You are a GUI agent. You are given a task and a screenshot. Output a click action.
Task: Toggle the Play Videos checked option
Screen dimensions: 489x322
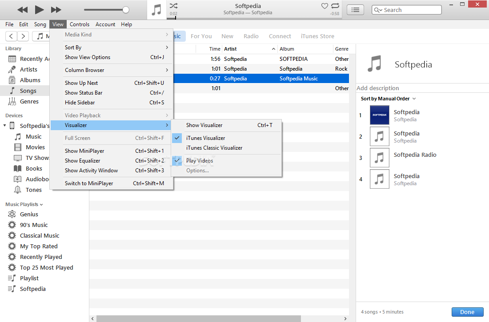pyautogui.click(x=226, y=160)
